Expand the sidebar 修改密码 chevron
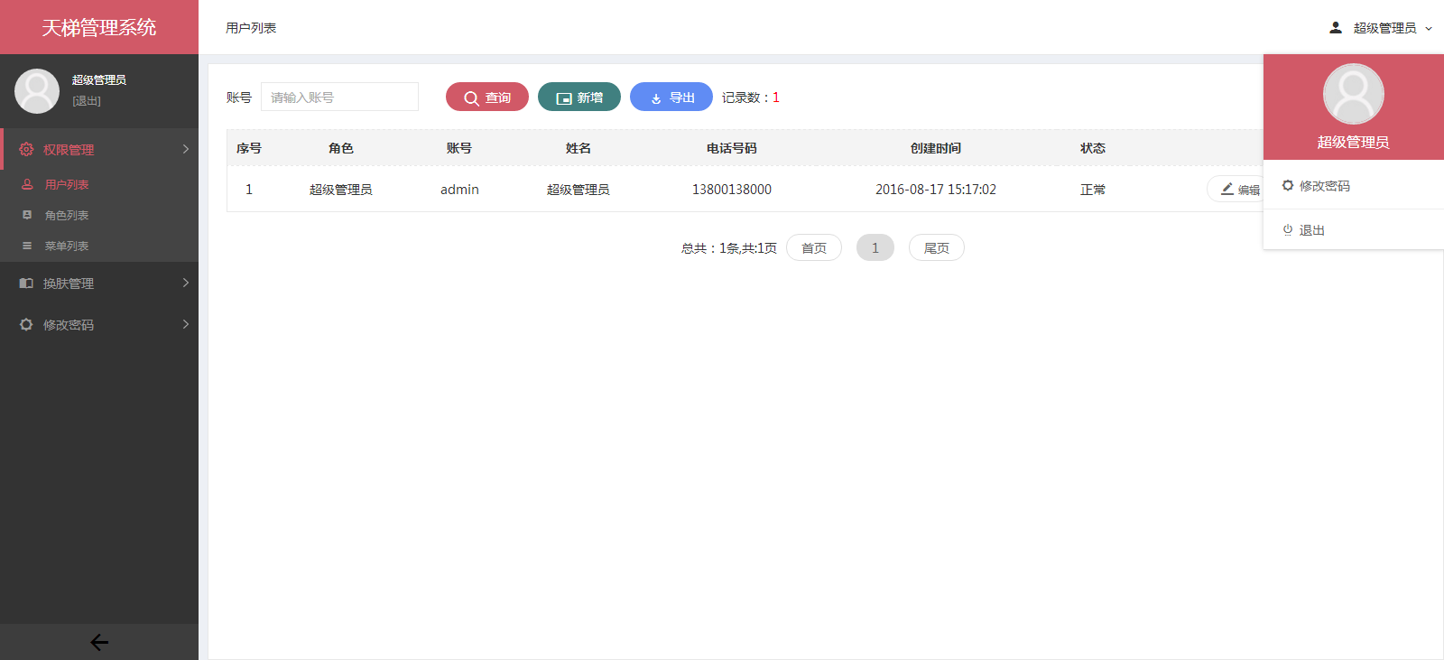Screen dimensions: 1444x660 click(186, 324)
